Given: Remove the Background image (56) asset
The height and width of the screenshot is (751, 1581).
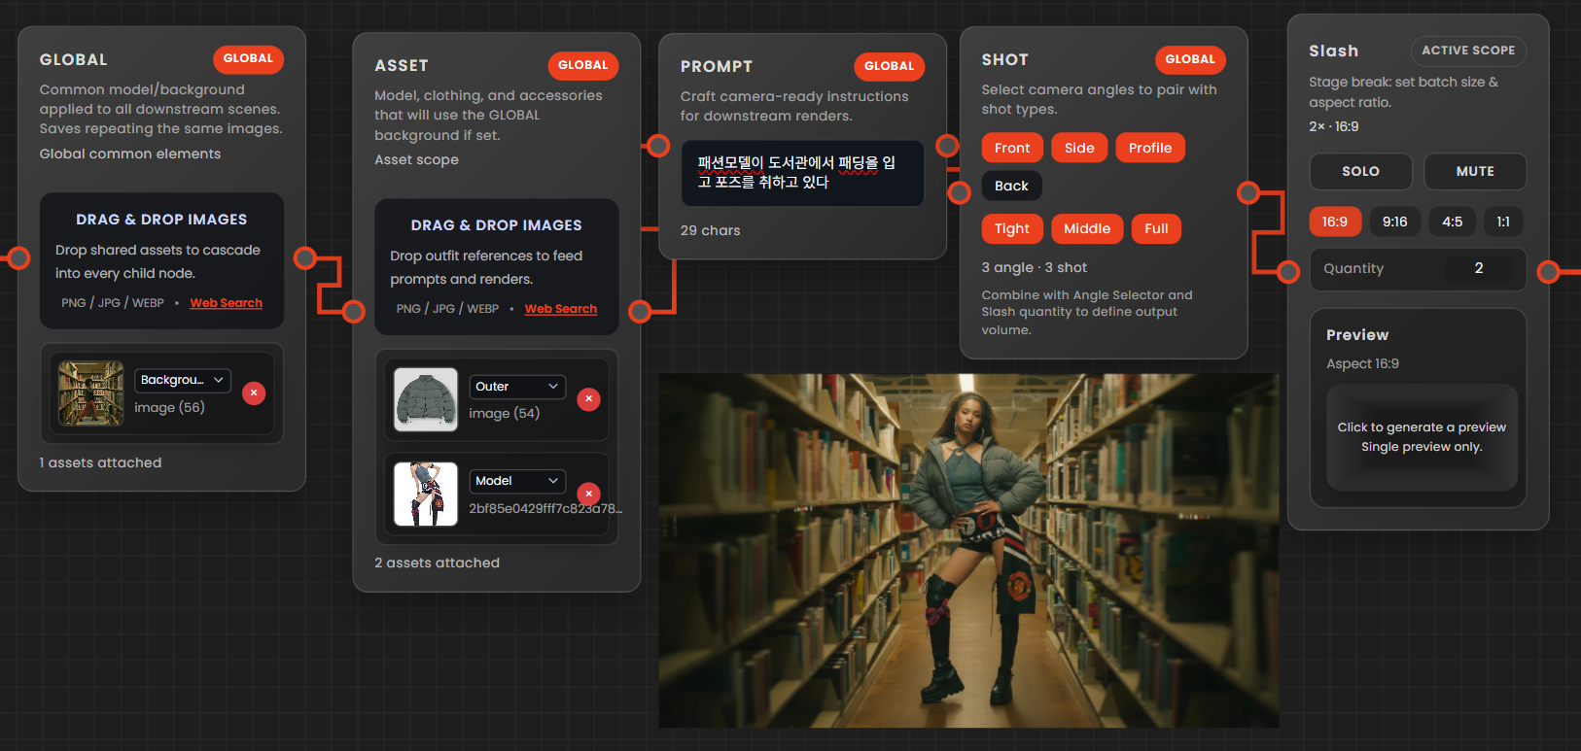Looking at the screenshot, I should (254, 393).
